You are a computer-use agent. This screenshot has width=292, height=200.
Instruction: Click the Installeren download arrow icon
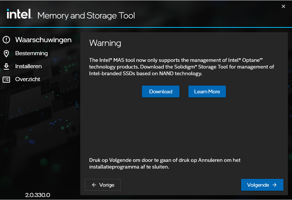click(6, 66)
